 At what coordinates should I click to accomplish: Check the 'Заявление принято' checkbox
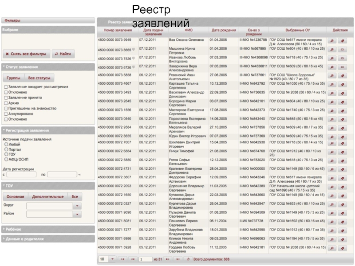5,98
